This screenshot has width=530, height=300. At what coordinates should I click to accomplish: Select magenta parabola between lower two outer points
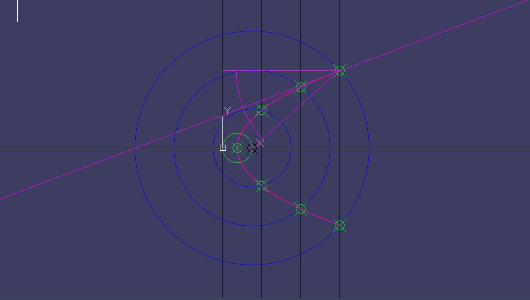pos(321,217)
